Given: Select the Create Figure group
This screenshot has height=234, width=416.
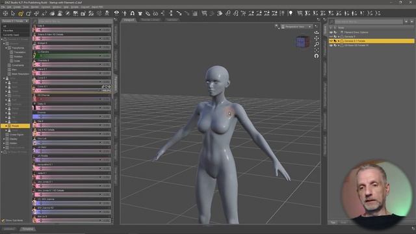Looking at the screenshot, I should (x=16, y=135).
